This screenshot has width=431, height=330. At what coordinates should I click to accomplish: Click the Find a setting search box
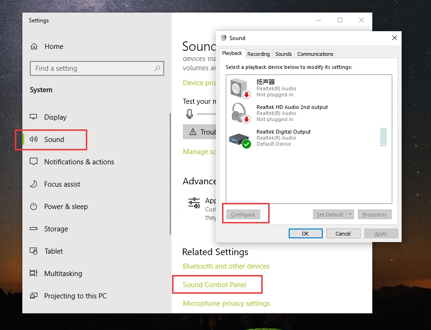tap(97, 68)
